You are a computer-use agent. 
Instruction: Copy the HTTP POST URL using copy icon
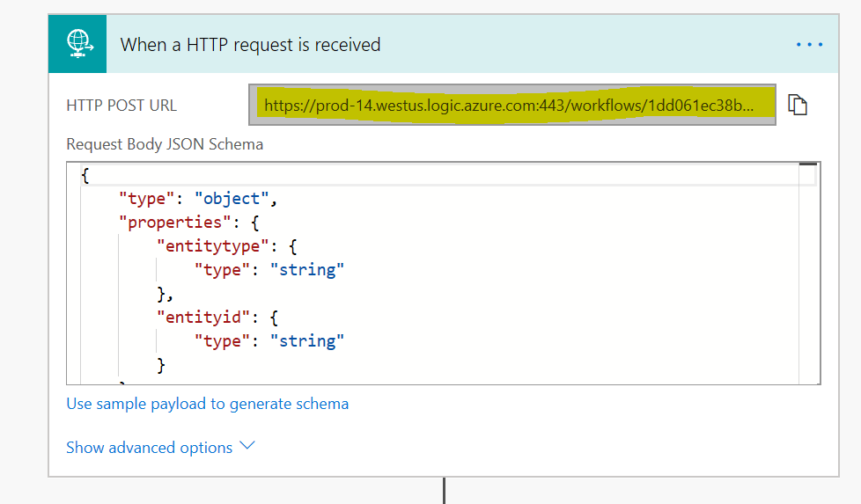click(x=798, y=105)
